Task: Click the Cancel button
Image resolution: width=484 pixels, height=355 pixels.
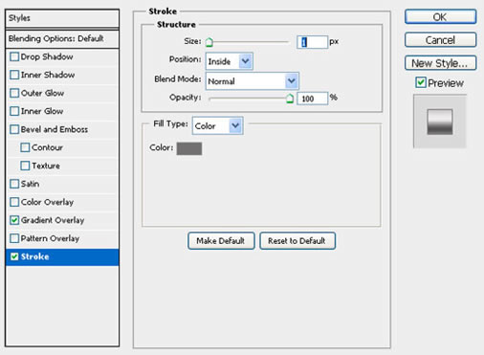Action: (x=440, y=40)
